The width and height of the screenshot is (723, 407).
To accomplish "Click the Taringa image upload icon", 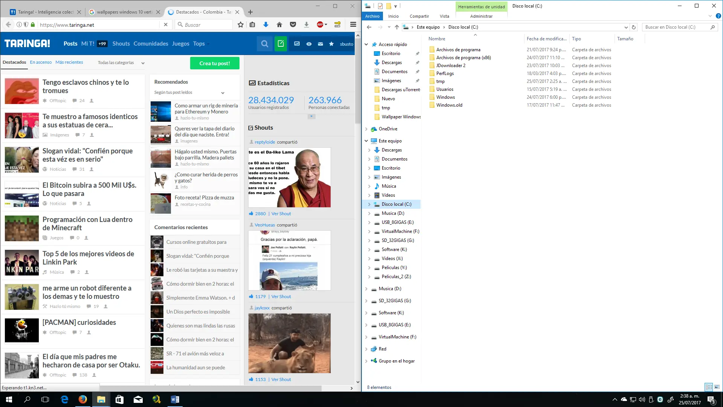I will click(x=297, y=44).
